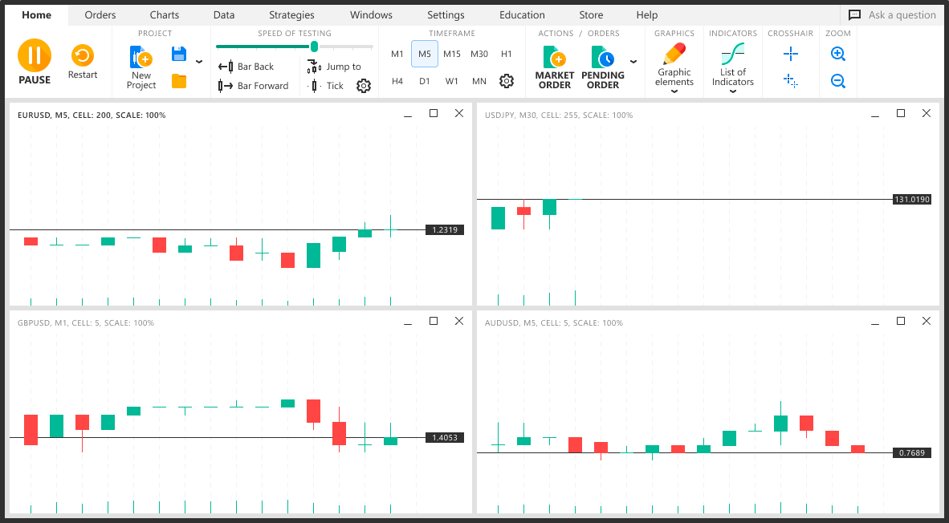
Task: Open a project via the folder icon
Action: [178, 80]
